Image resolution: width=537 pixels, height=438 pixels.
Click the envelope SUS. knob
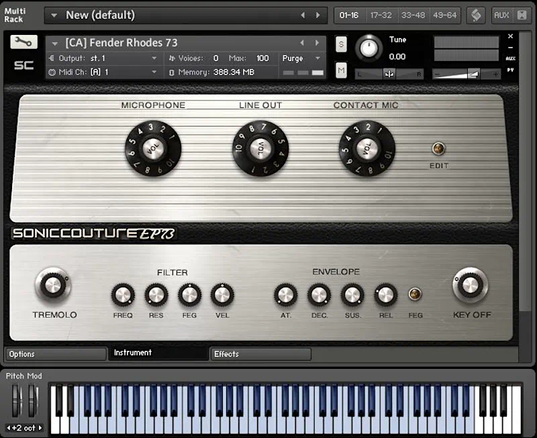tap(352, 294)
